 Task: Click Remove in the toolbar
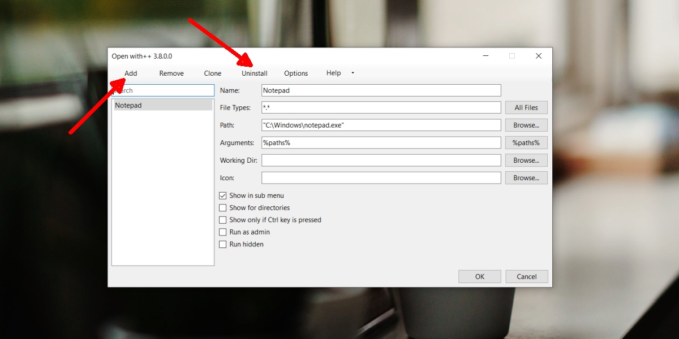[171, 73]
